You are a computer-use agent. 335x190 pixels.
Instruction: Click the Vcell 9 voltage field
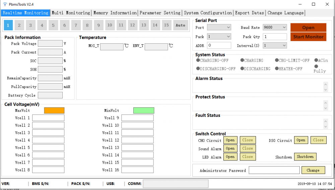coord(137,118)
